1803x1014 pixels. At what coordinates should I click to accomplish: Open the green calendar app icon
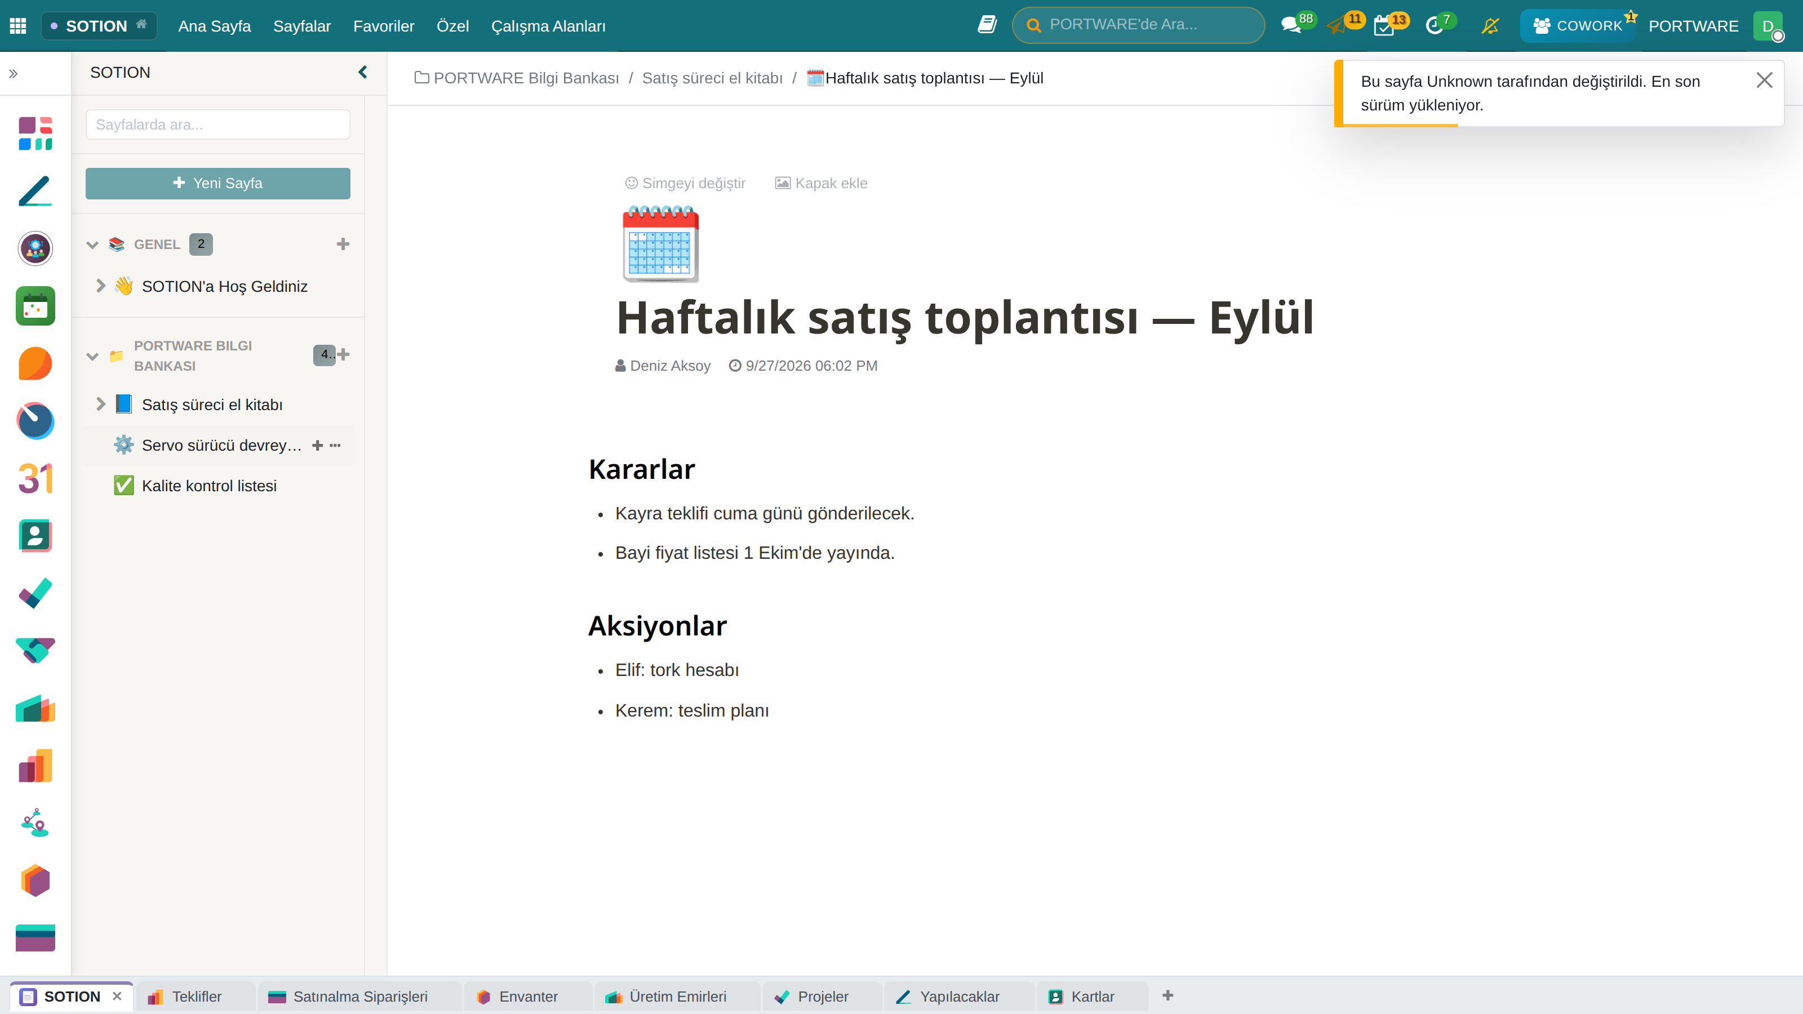point(35,306)
